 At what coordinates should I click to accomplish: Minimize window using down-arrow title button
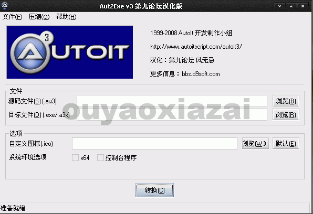(280, 6)
